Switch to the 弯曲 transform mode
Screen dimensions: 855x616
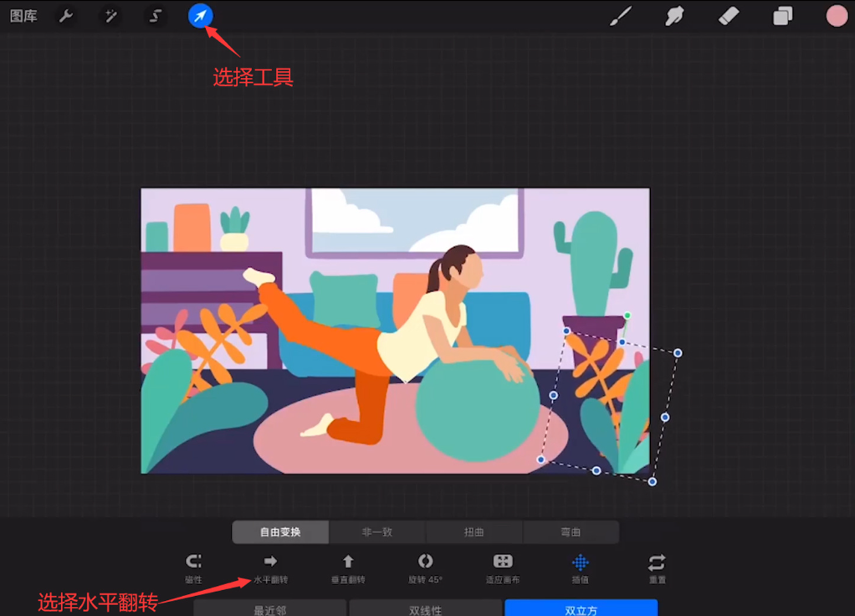[x=571, y=531]
